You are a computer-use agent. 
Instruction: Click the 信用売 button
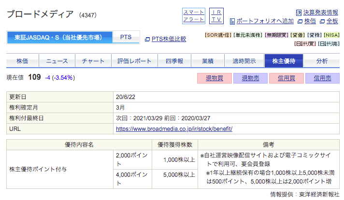322,78
